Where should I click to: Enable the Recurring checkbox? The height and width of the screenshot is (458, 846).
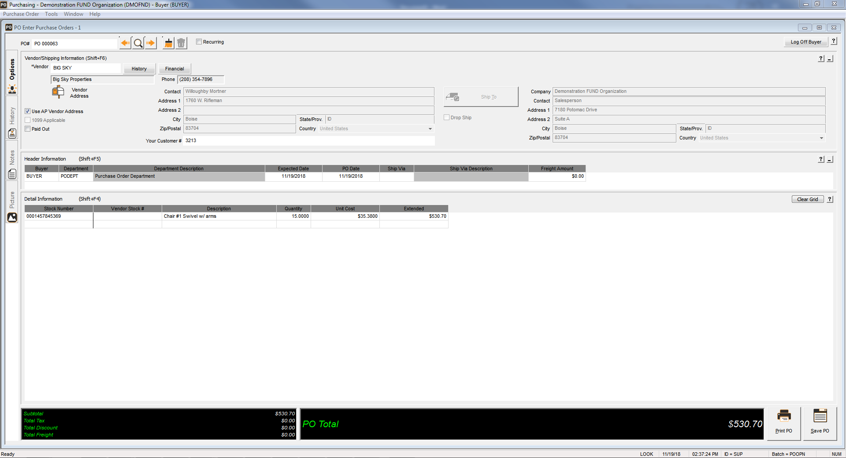pyautogui.click(x=199, y=42)
